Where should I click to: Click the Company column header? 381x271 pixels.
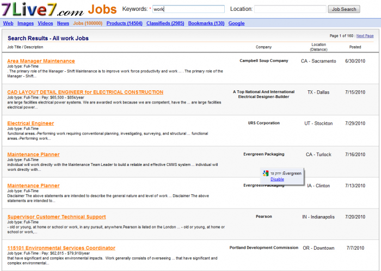(263, 47)
